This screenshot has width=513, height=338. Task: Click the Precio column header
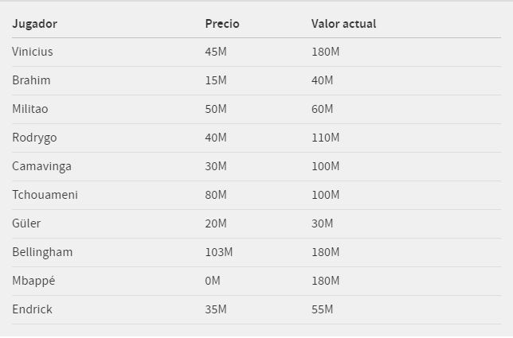pyautogui.click(x=222, y=24)
